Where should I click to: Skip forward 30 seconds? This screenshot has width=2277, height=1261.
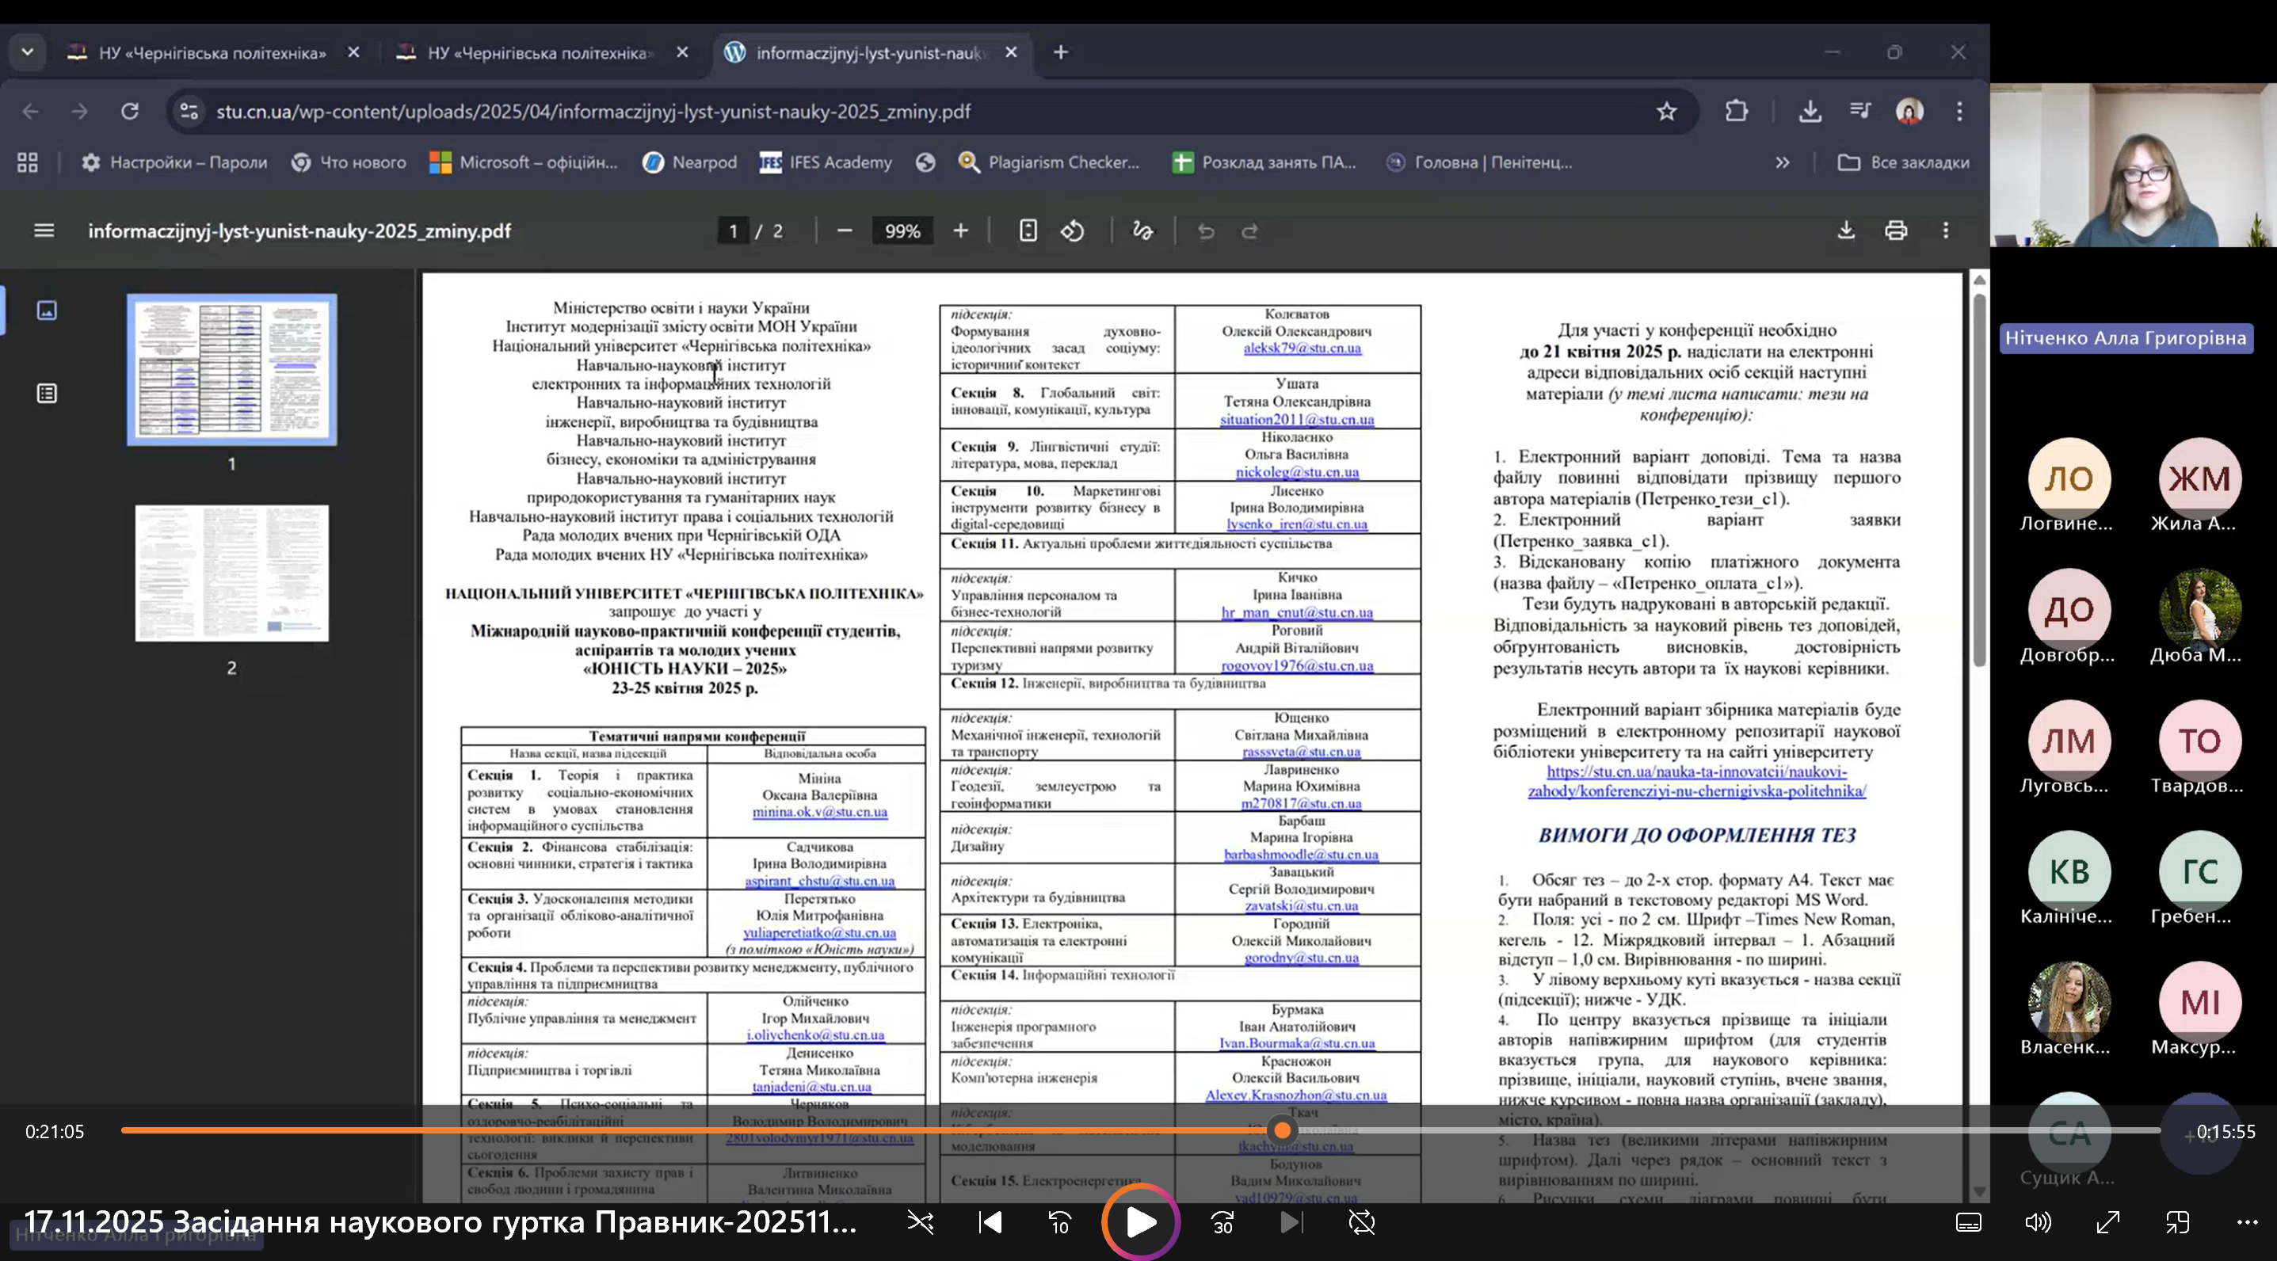coord(1222,1223)
